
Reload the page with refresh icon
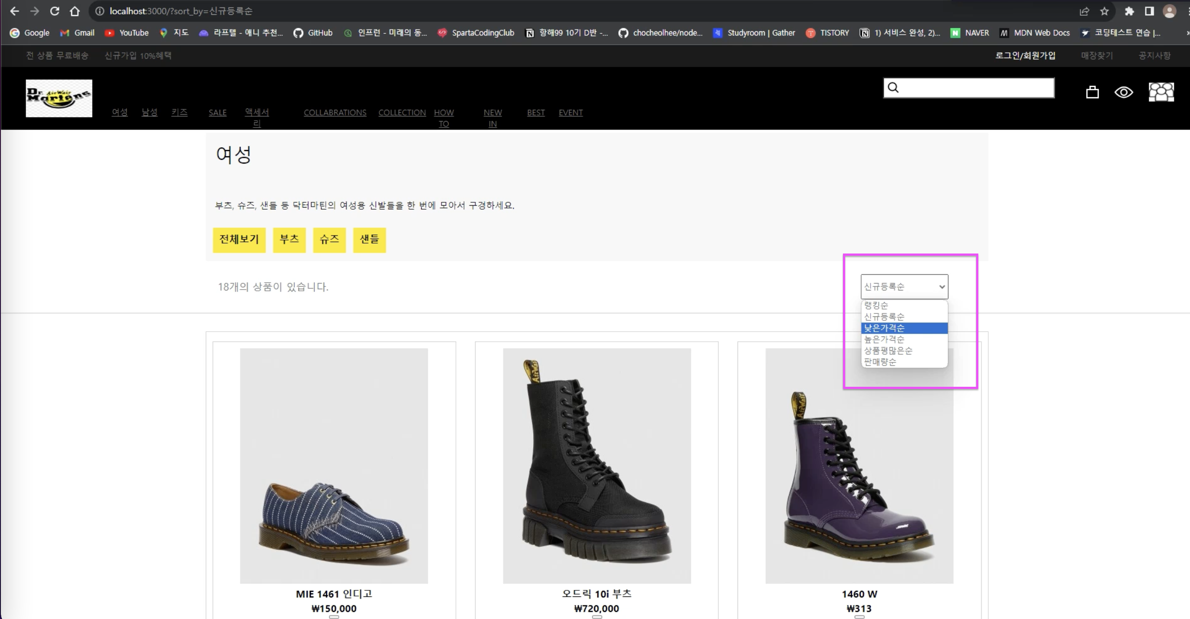pos(55,11)
